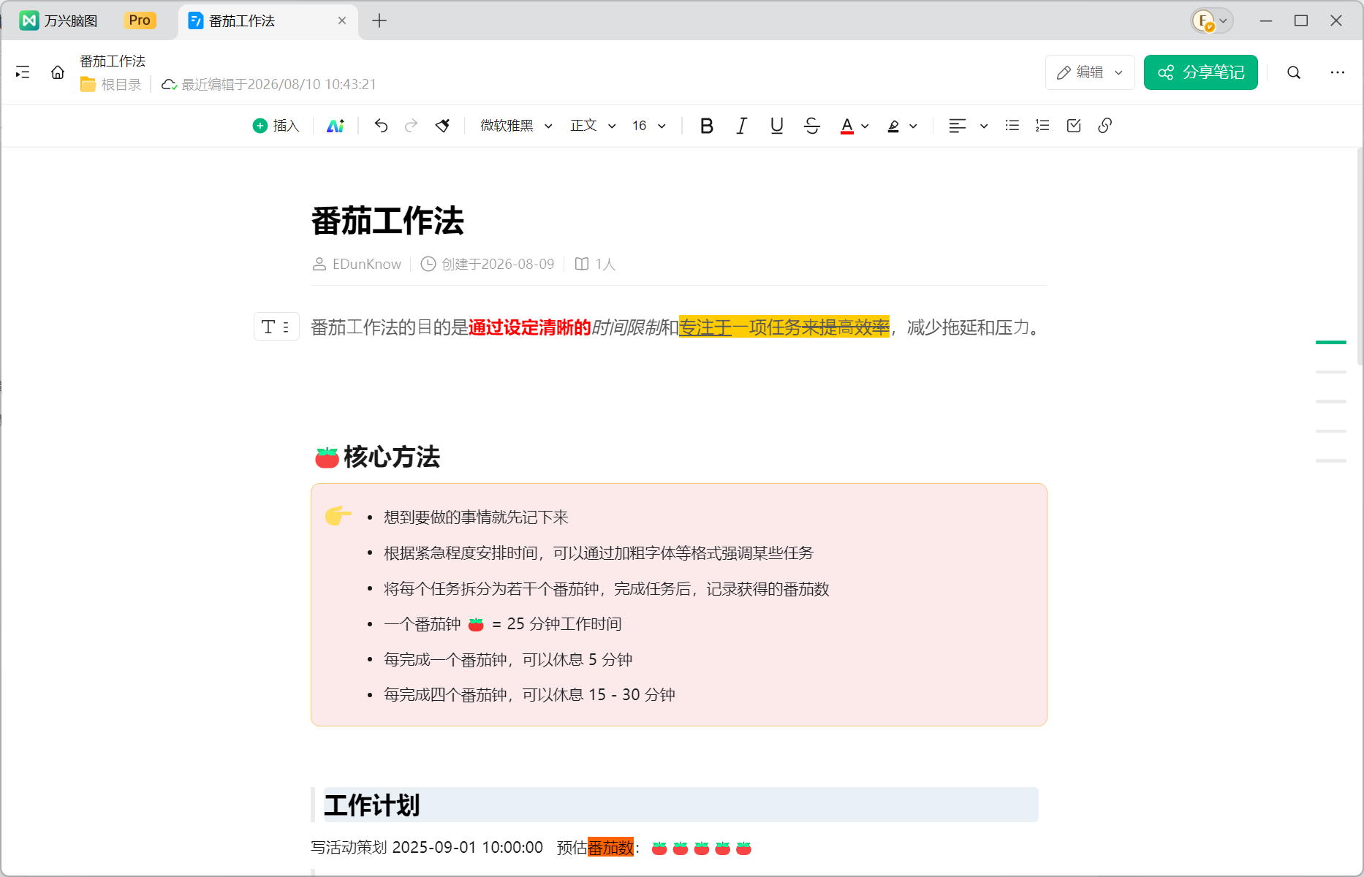Open the 编辑 mode dropdown
The image size is (1364, 877).
click(1090, 72)
